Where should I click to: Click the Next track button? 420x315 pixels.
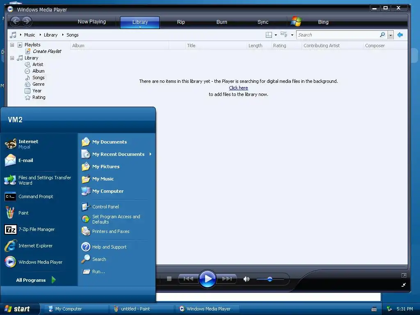[227, 279]
